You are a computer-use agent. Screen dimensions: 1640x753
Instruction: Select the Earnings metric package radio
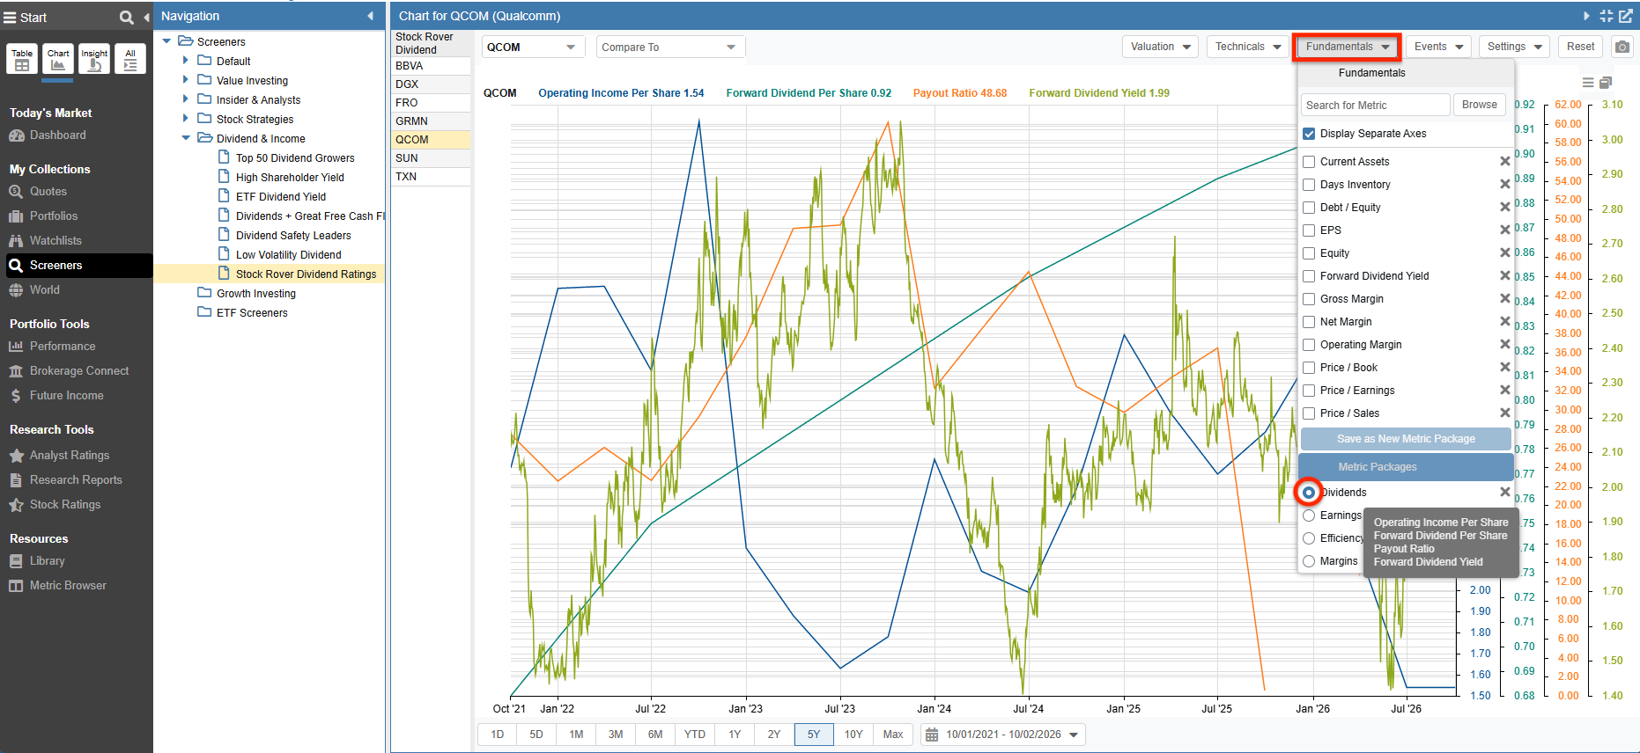(x=1309, y=515)
